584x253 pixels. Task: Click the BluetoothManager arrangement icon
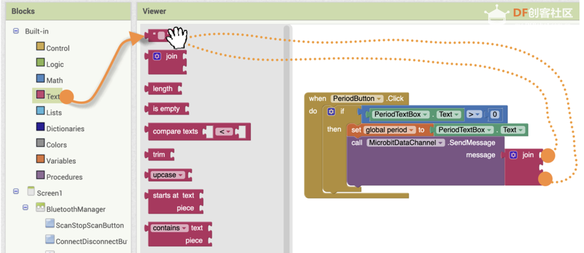[40, 208]
